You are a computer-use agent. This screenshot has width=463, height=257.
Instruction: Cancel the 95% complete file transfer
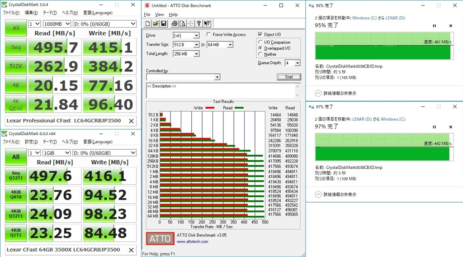click(451, 26)
